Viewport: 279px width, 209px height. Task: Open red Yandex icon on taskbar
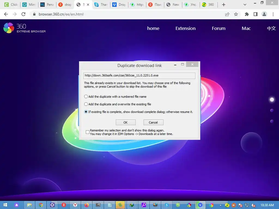64,205
